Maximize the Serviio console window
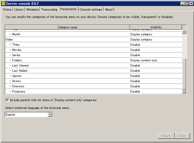The width and height of the screenshot is (194, 143). 186,4
